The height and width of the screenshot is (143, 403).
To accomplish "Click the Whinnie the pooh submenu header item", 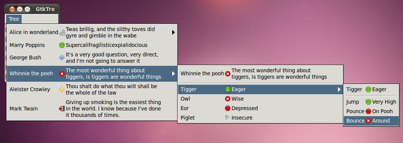I will (260, 74).
